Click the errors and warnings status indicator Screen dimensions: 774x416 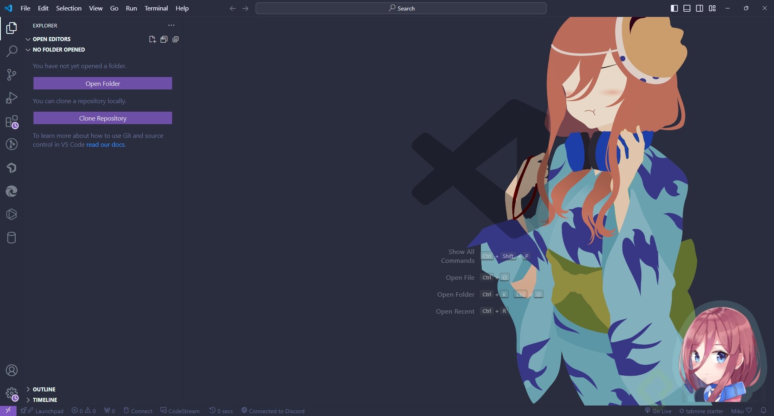click(x=84, y=411)
